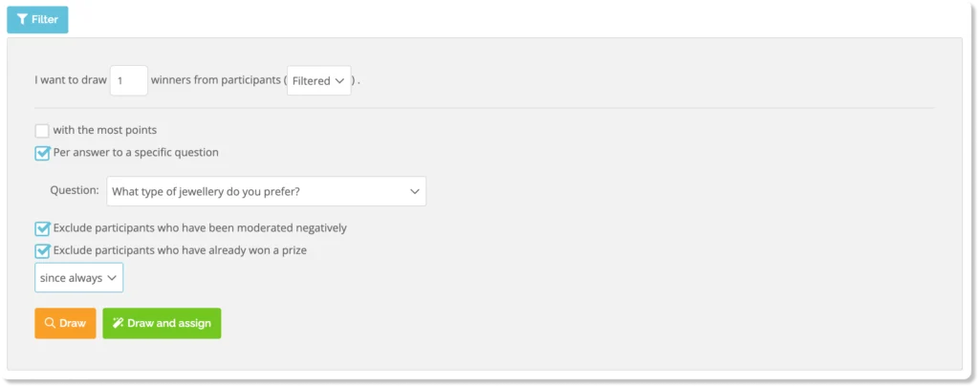The image size is (979, 387).
Task: Enable the 'with the most points' checkbox
Action: [42, 131]
